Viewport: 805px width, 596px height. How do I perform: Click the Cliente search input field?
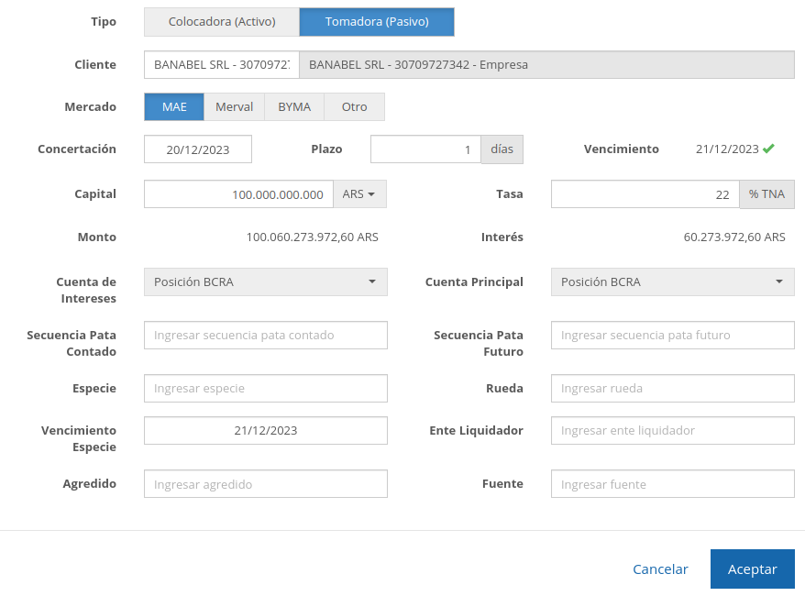click(x=221, y=65)
